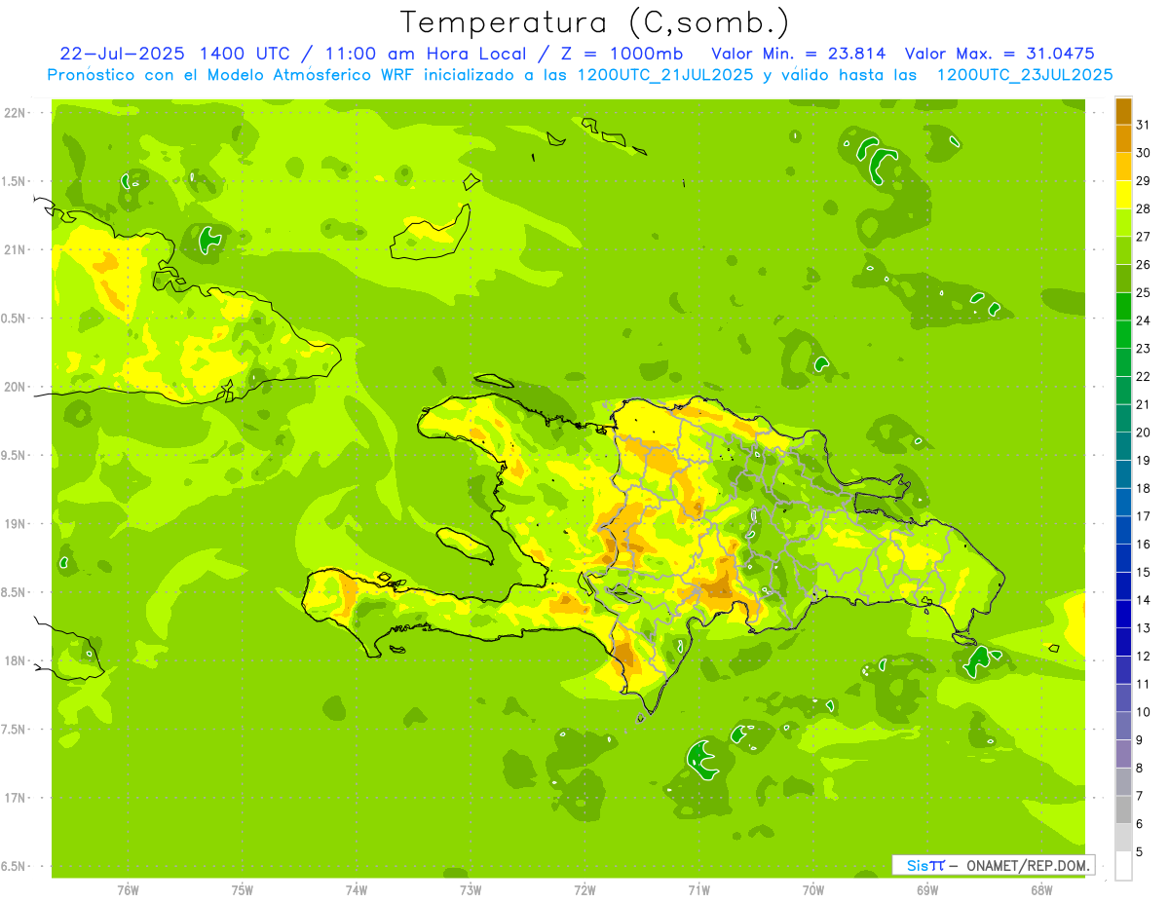Click the legend value '28'
Viewport: 1169px width, 903px height.
(1144, 208)
